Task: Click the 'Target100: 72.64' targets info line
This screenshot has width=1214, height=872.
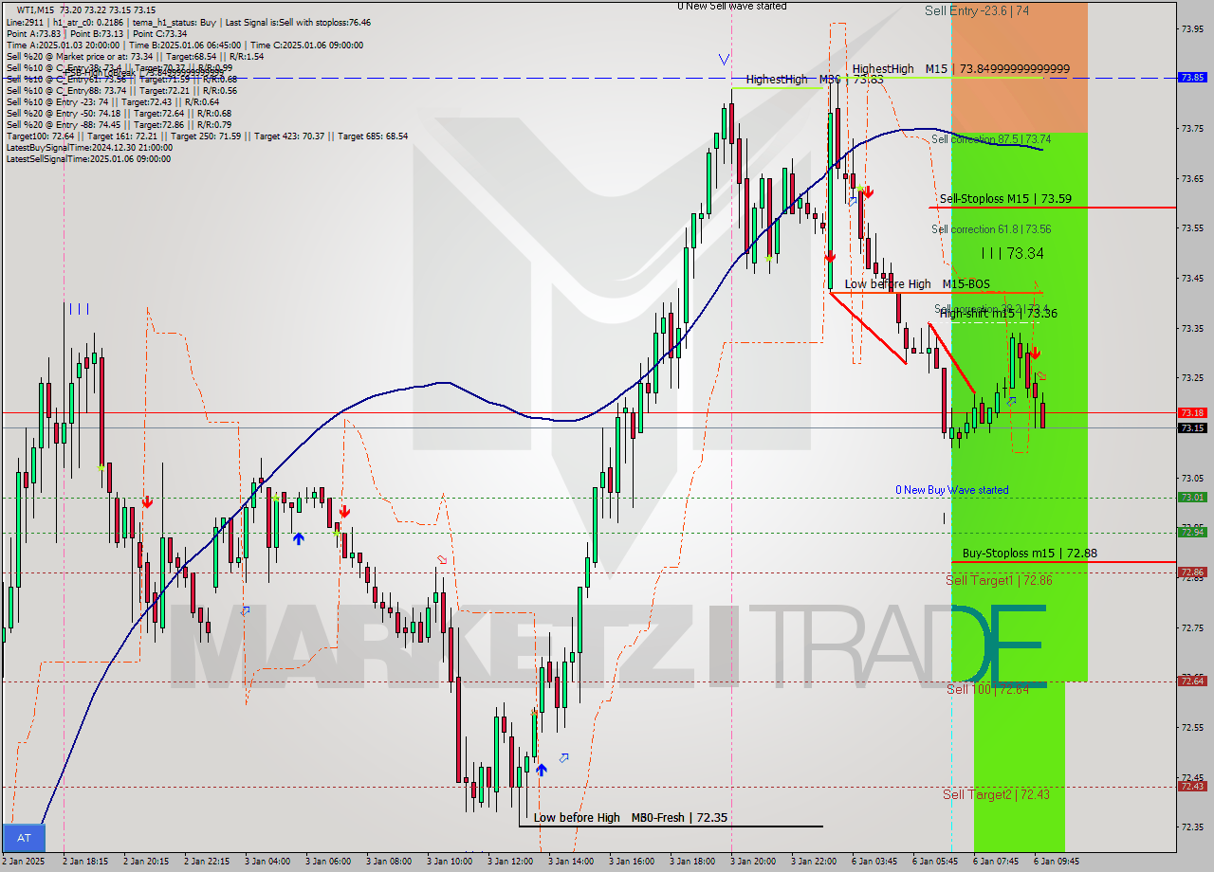Action: [207, 136]
